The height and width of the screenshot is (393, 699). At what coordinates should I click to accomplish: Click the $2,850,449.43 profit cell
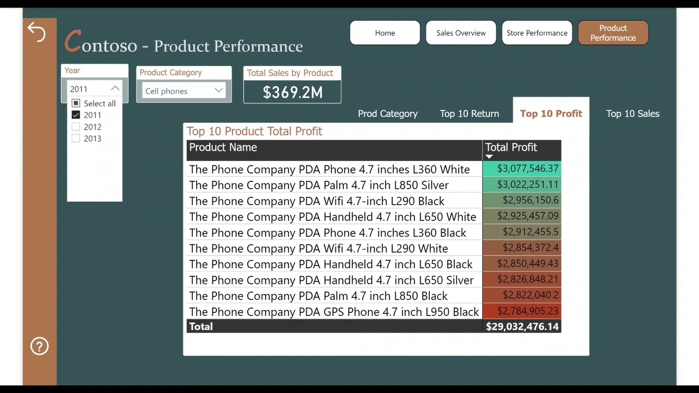522,264
